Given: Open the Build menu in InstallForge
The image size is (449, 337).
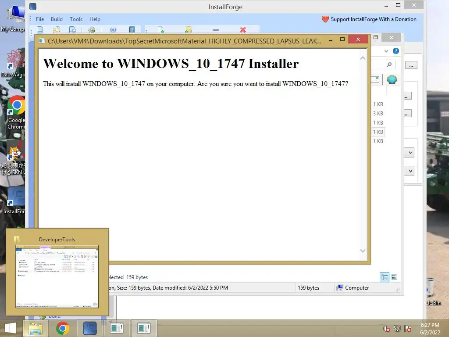Looking at the screenshot, I should coord(57,19).
